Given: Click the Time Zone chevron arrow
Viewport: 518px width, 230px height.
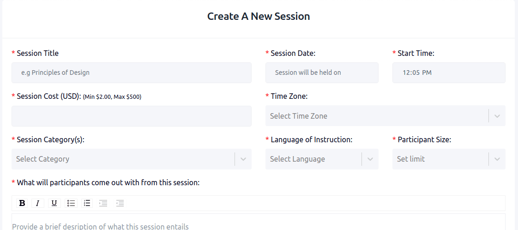Looking at the screenshot, I should 497,116.
